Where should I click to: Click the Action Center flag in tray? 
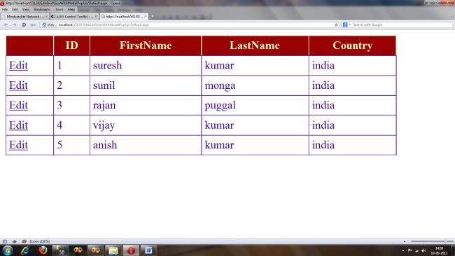click(409, 250)
